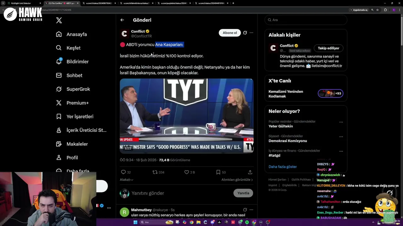The height and width of the screenshot is (226, 403).
Task: Open Spotify from the taskbar
Action: pyautogui.click(x=247, y=222)
